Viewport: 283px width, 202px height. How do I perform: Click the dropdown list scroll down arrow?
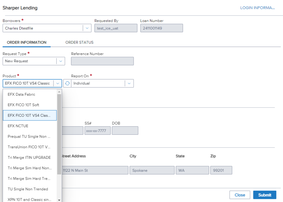(x=59, y=200)
